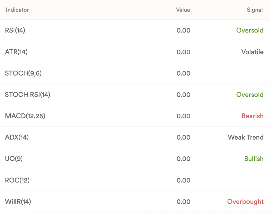Click the Overbought signal label
This screenshot has height=214, width=271.
245,201
